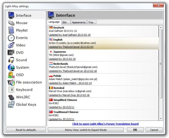This screenshot has width=169, height=138.
Task: Go to the Events settings section
Action: pyautogui.click(x=26, y=38)
